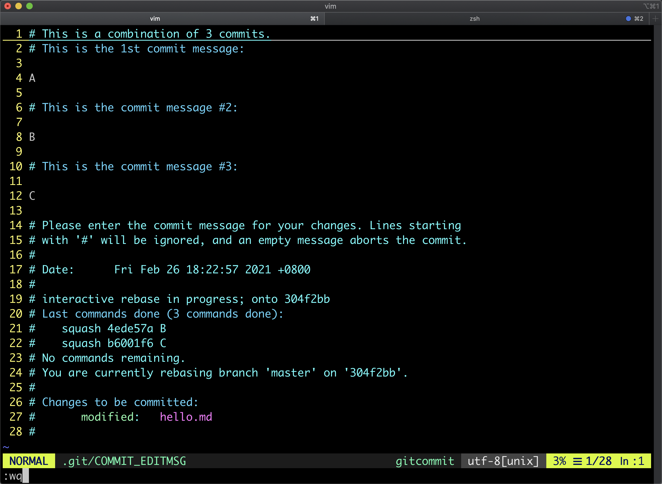The image size is (662, 484).
Task: Place cursor on commit message line B
Action: point(32,137)
